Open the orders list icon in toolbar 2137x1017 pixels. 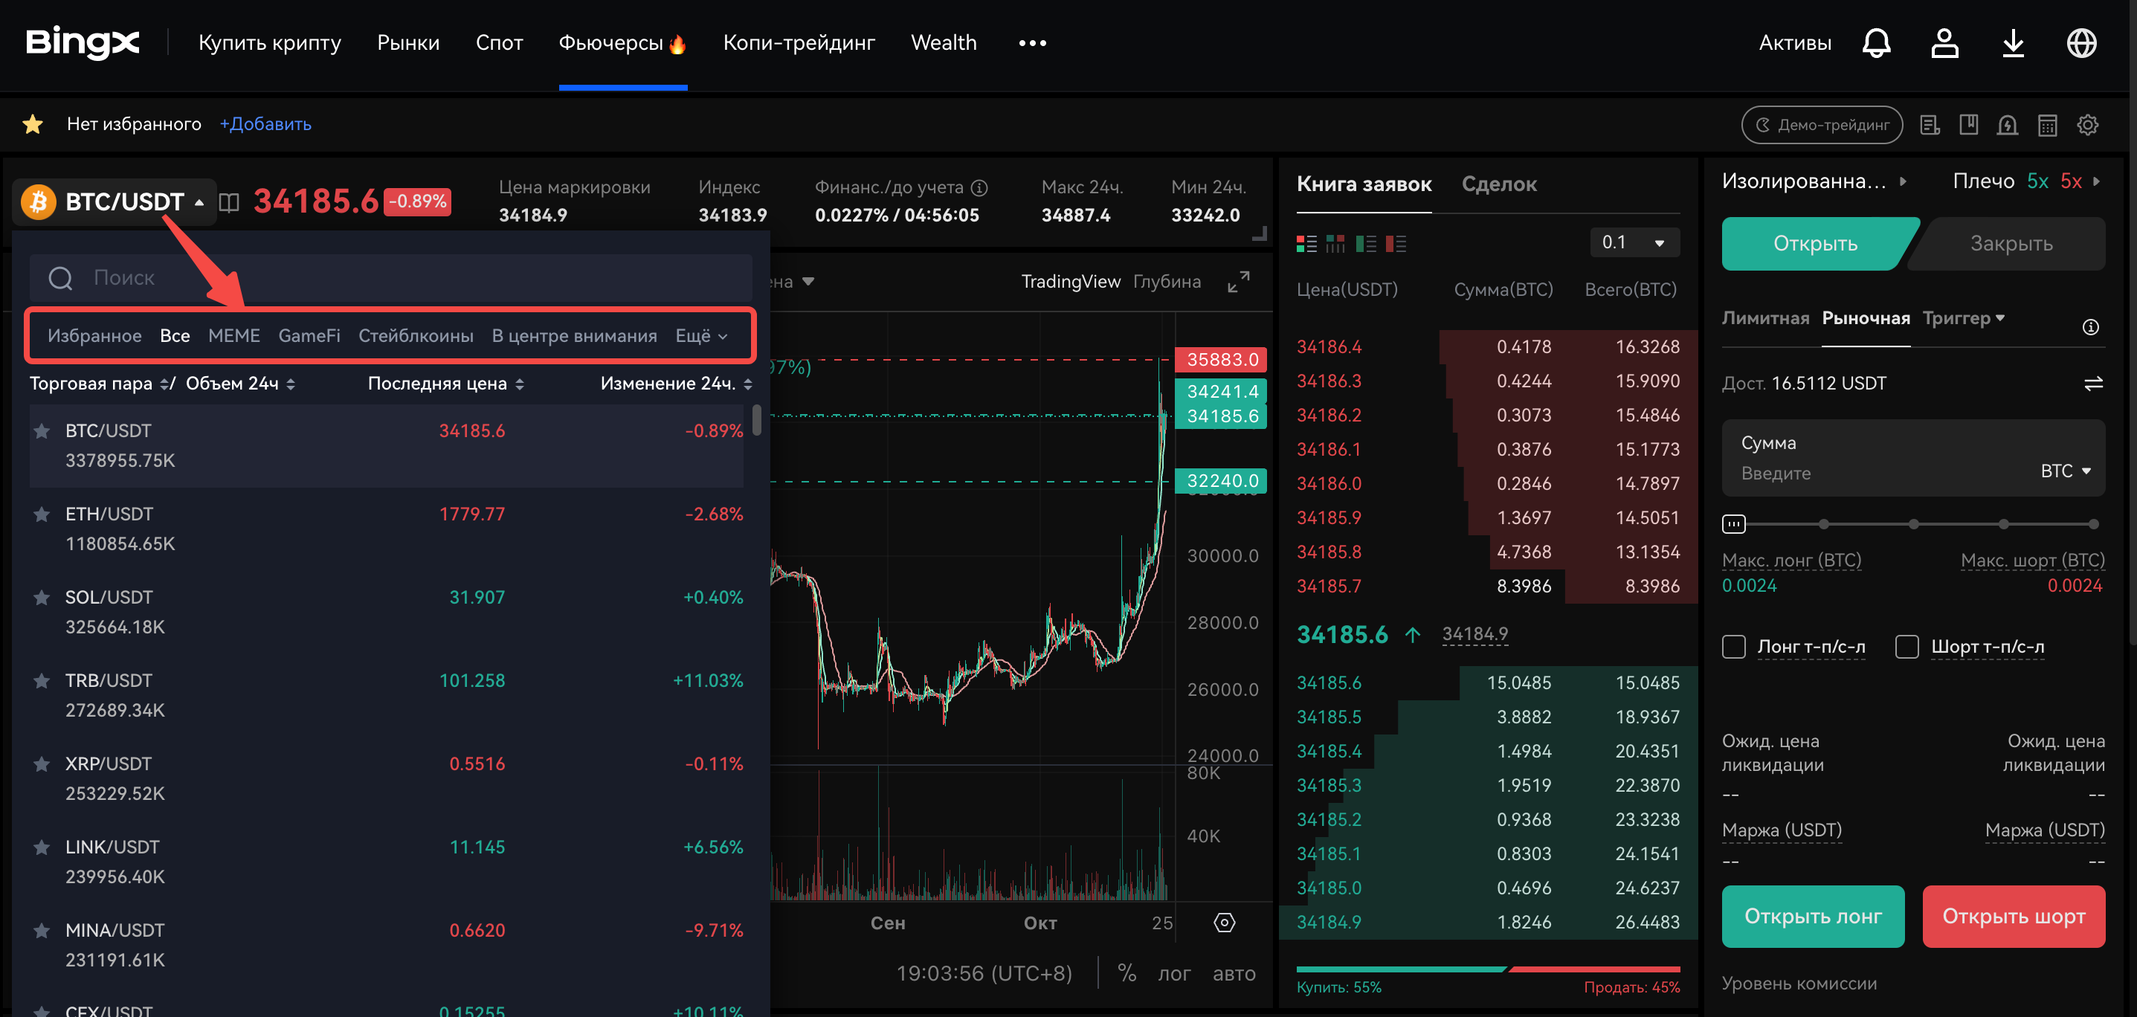point(1930,125)
